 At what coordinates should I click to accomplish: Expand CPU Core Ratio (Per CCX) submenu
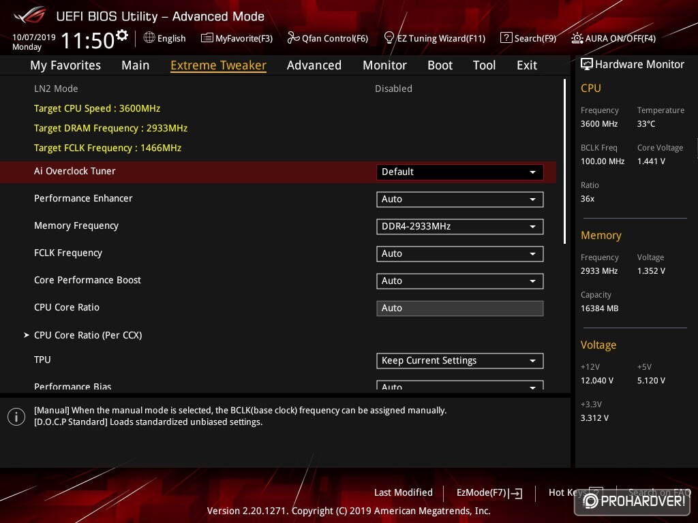(88, 335)
